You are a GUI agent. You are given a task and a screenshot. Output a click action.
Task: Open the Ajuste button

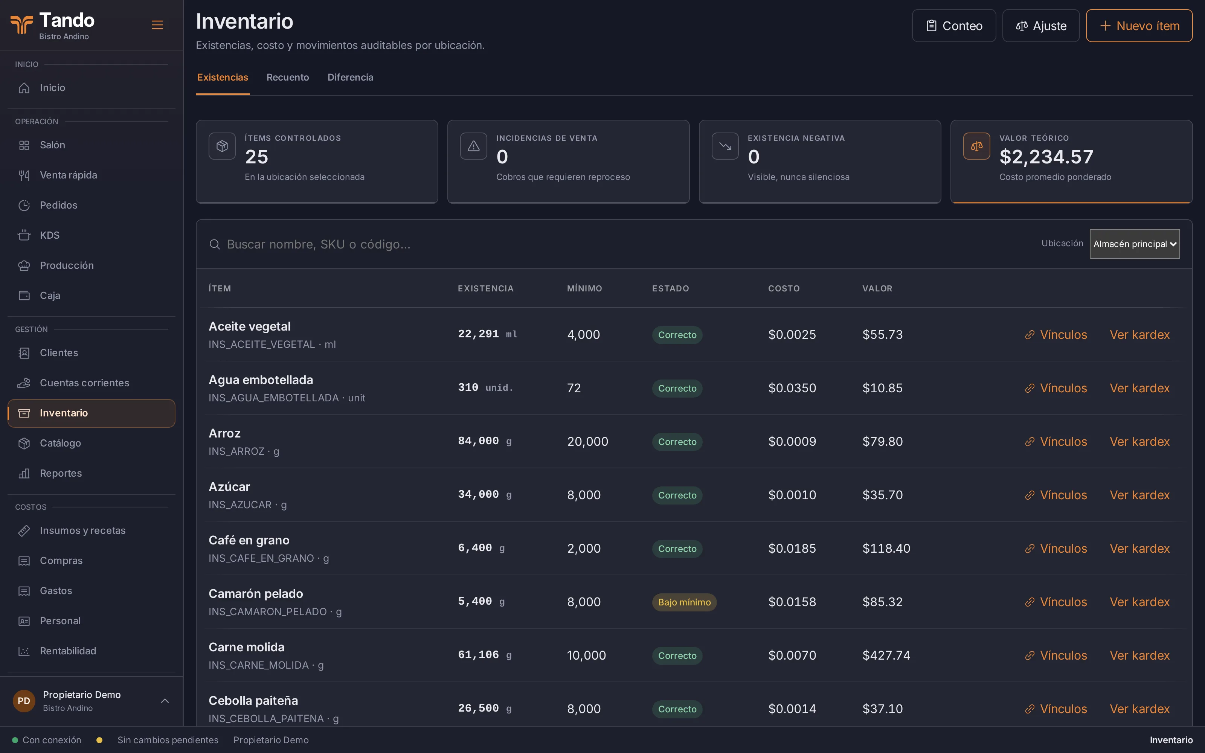click(1041, 26)
